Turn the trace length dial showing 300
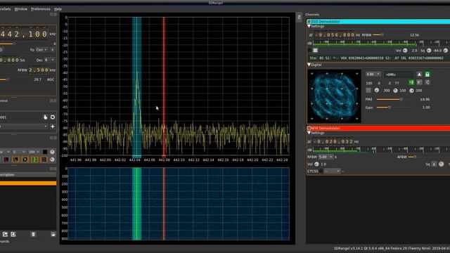This screenshot has width=450, height=253. (377, 91)
